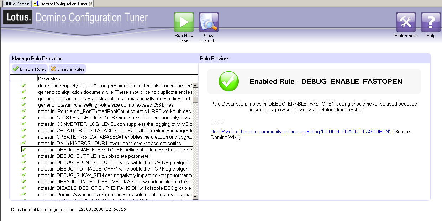Toggle checkmark for PortThreadPoolCount rule
Viewport: 442px width, 221px height.
coord(24,111)
